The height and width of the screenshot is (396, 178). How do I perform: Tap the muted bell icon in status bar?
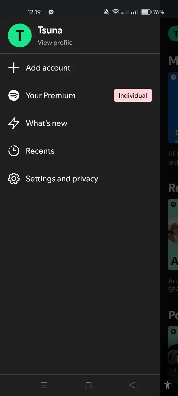click(x=106, y=12)
